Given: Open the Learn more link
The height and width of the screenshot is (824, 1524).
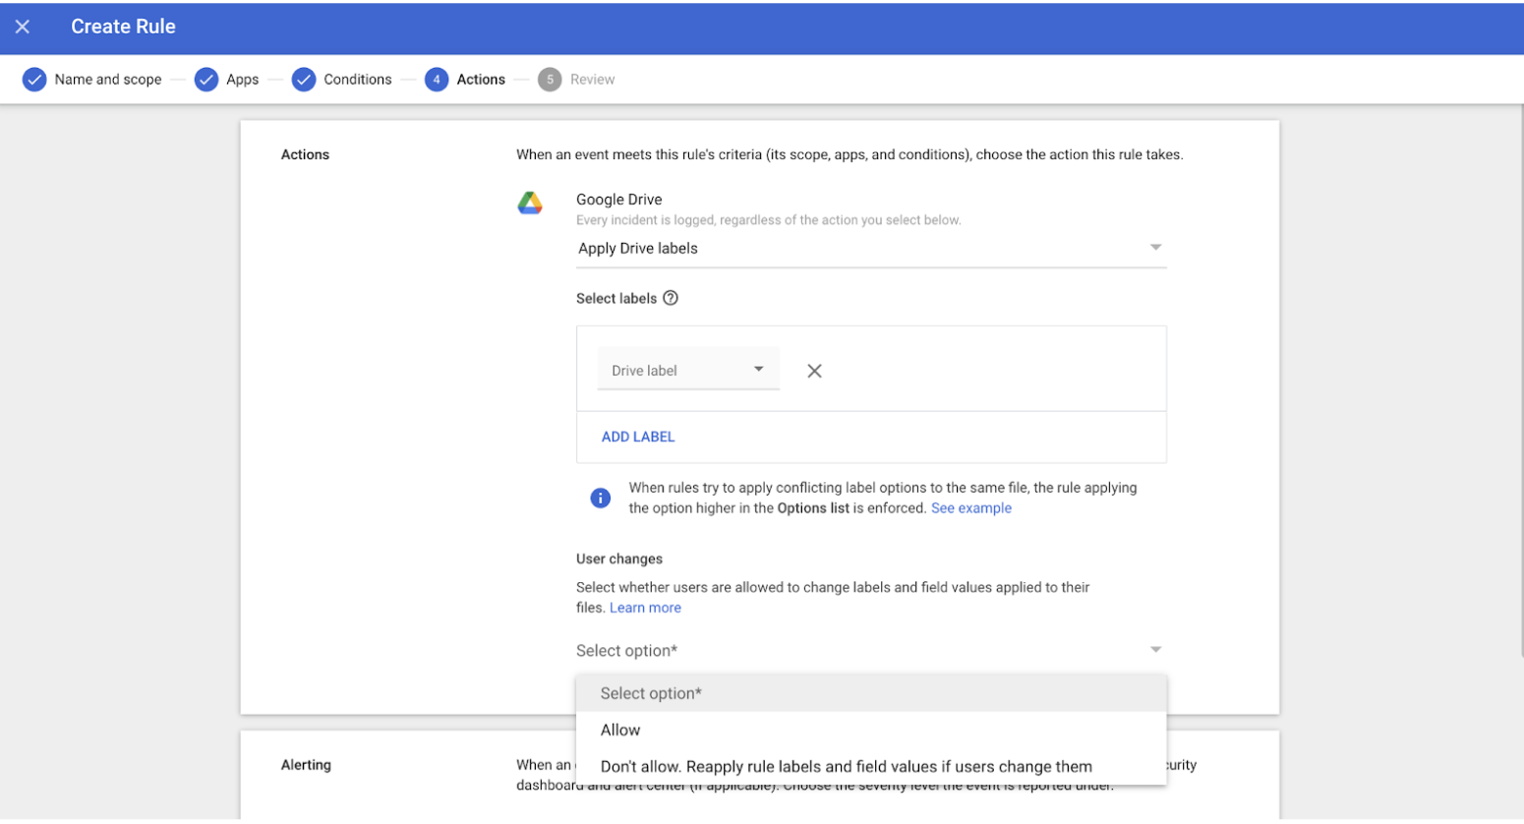Looking at the screenshot, I should coord(645,608).
